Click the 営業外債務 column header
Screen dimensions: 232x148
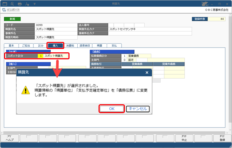click(169, 64)
